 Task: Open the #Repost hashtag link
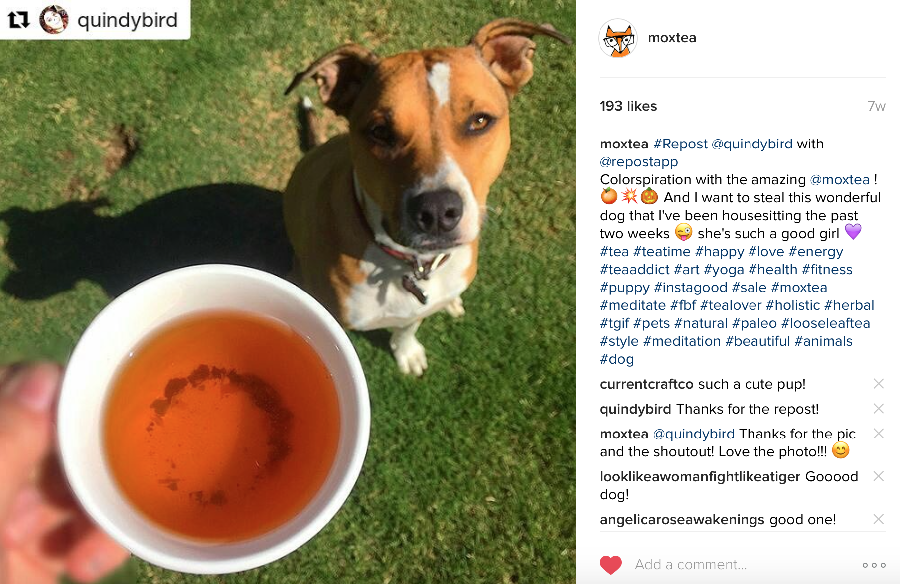[x=680, y=144]
